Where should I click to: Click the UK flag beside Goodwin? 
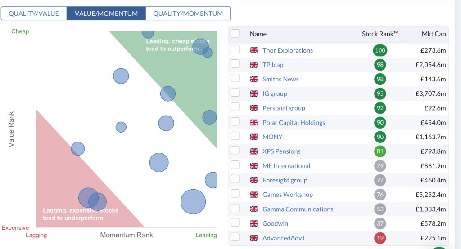click(x=254, y=223)
